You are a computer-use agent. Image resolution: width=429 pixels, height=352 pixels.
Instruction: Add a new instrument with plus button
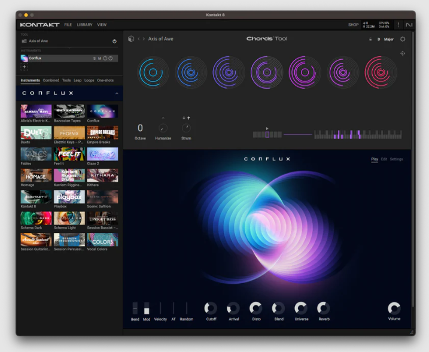[24, 66]
